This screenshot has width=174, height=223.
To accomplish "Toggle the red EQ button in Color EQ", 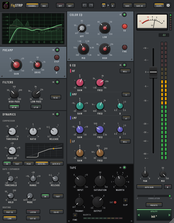I will coord(125,26).
